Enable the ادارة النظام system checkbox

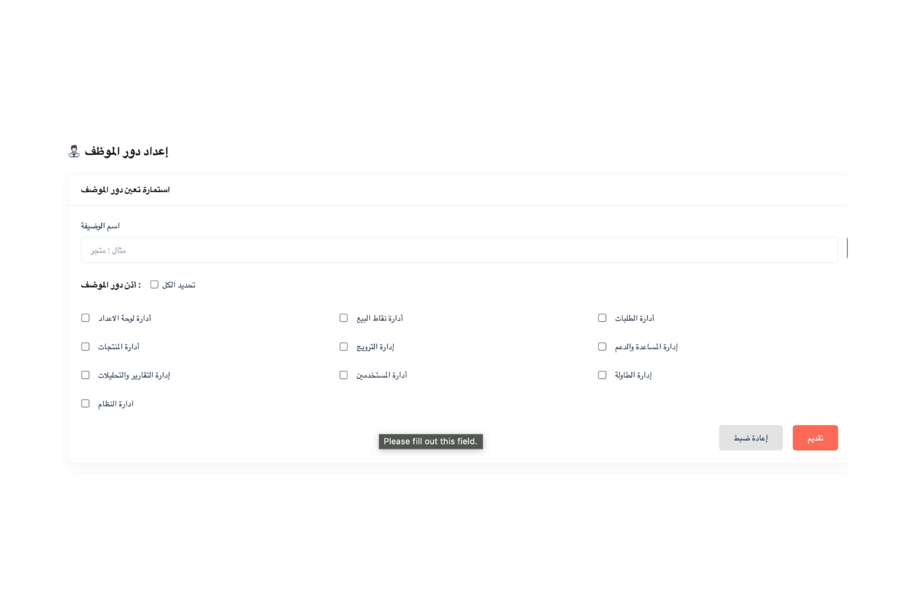click(x=85, y=404)
